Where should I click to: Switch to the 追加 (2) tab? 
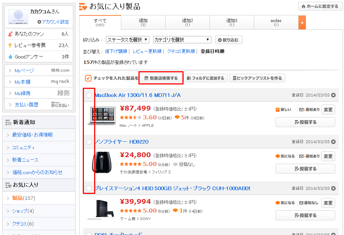143,22
